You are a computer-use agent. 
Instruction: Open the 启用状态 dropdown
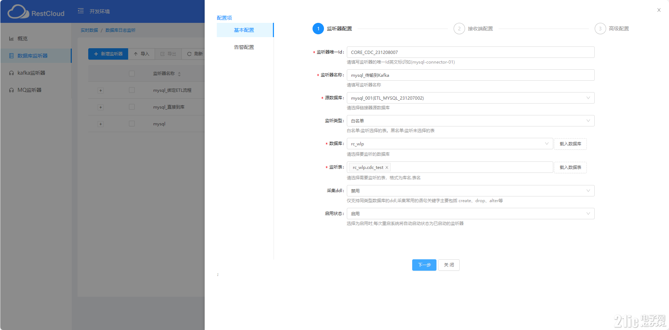470,214
